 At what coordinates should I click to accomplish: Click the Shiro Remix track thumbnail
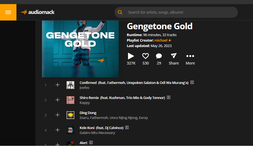(x=70, y=100)
